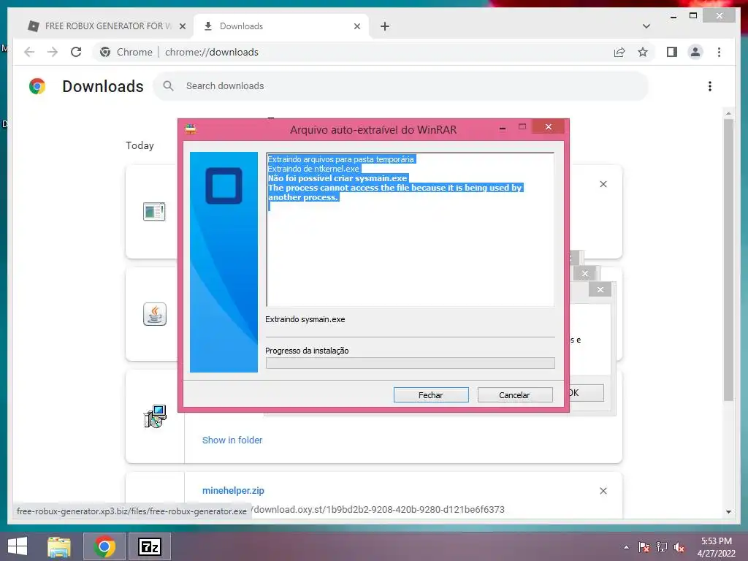
Task: Show hidden system tray icons
Action: (x=626, y=547)
